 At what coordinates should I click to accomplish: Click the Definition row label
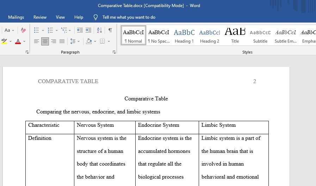40,138
